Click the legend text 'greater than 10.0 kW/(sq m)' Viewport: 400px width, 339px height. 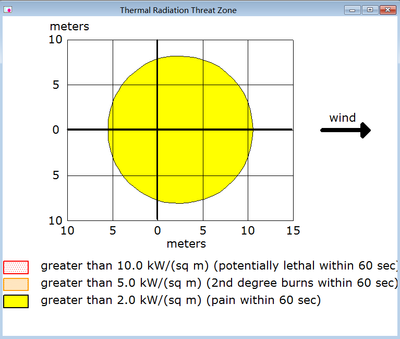(x=125, y=266)
